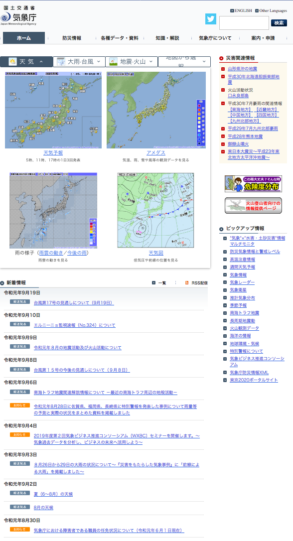
Task: Open the 天気予報 forecast map thumbnail
Action: click(53, 110)
